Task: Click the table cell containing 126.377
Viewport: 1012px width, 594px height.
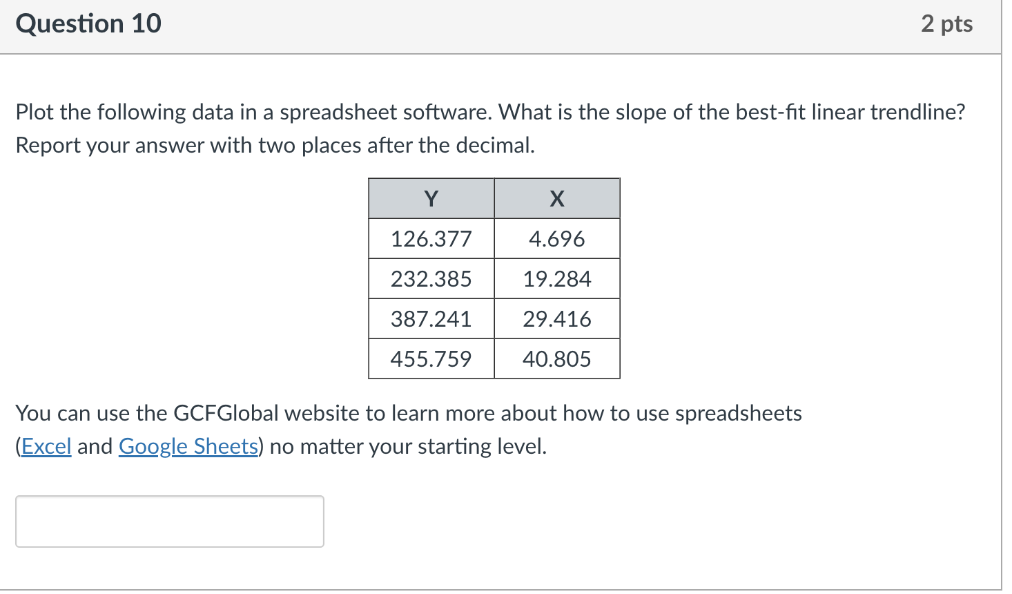Action: (x=431, y=238)
